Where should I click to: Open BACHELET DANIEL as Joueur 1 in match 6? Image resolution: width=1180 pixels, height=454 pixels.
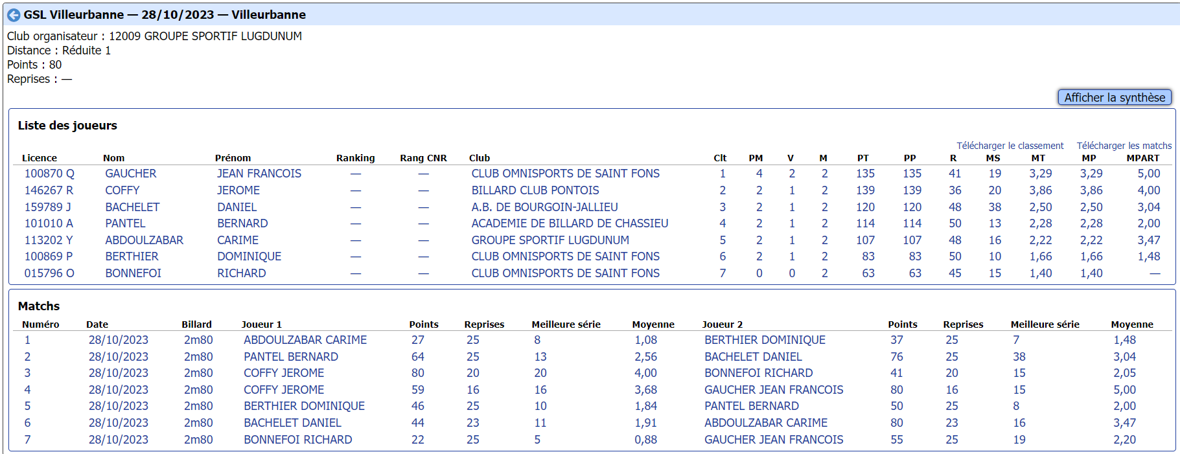point(292,423)
